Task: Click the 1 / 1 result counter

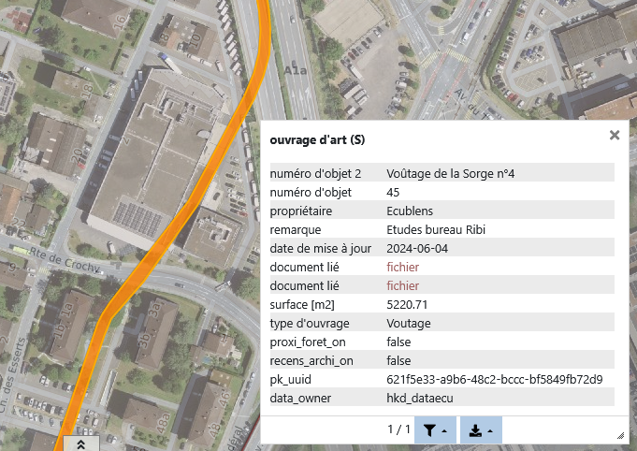Action: point(398,429)
